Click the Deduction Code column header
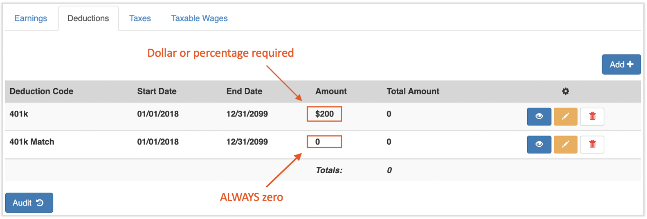Viewport: 647px width, 219px height. [41, 92]
